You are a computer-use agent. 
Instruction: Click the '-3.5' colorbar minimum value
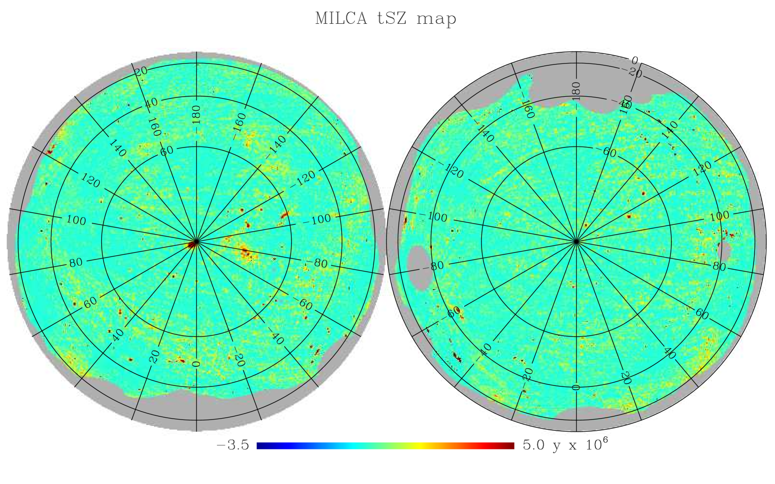233,445
